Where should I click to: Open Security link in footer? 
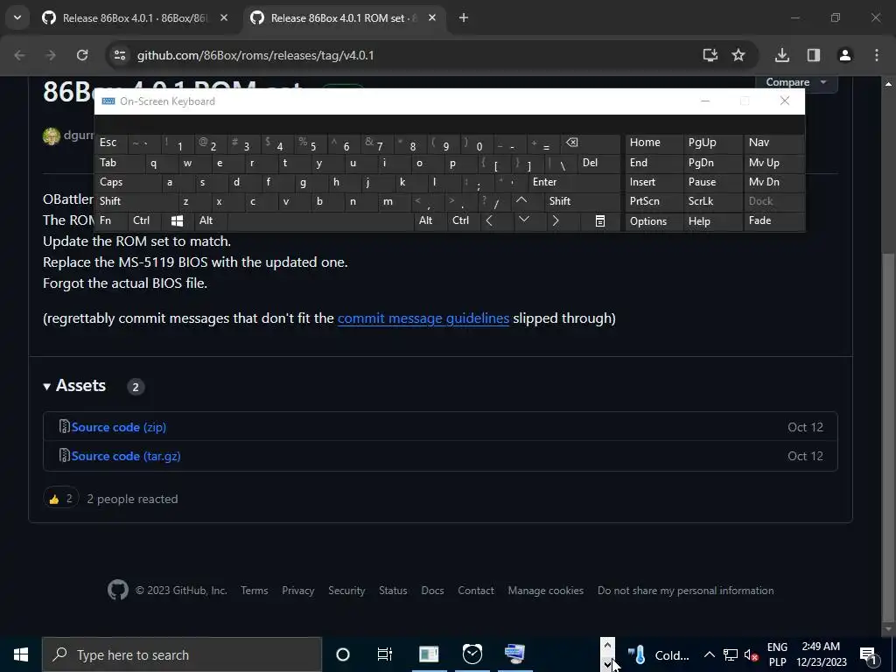tap(346, 591)
